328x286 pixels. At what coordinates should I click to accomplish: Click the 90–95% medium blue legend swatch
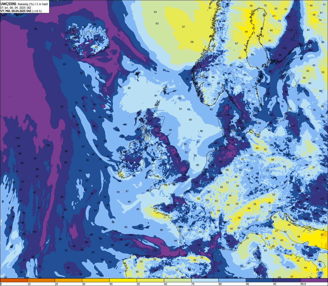[x=259, y=280]
